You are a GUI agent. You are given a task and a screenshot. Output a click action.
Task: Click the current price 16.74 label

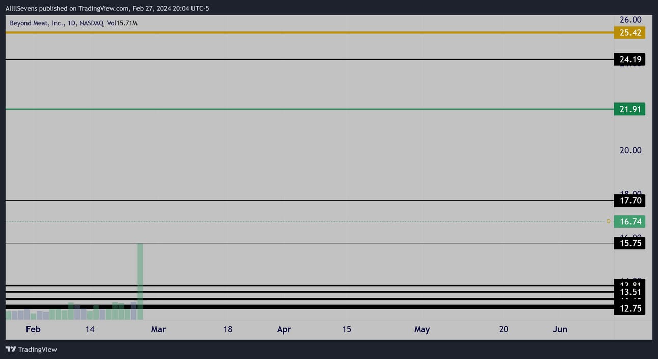(630, 222)
